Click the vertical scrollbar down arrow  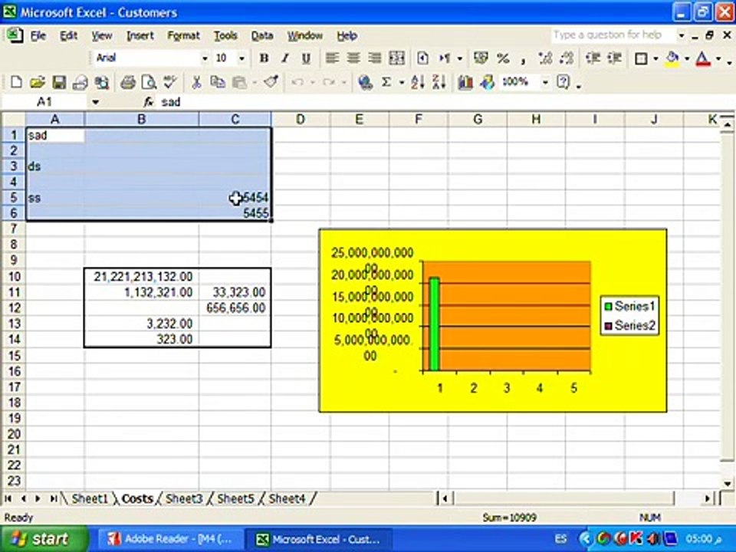pyautogui.click(x=727, y=483)
